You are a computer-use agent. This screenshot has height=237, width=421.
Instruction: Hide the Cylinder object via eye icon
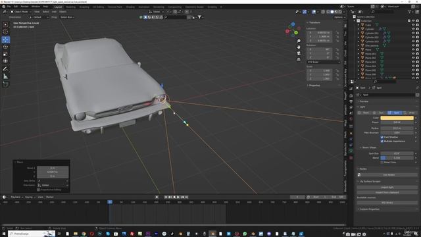[x=413, y=29]
